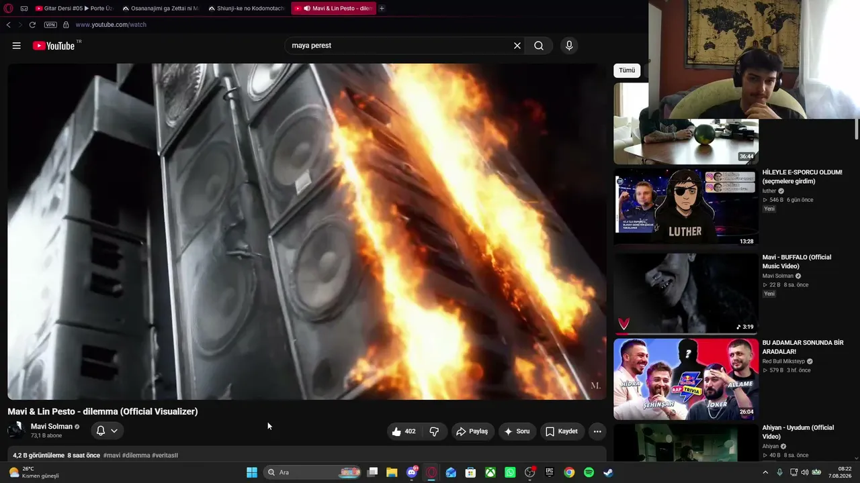This screenshot has height=483, width=860.
Task: Open Outlook from the taskbar
Action: [451, 472]
